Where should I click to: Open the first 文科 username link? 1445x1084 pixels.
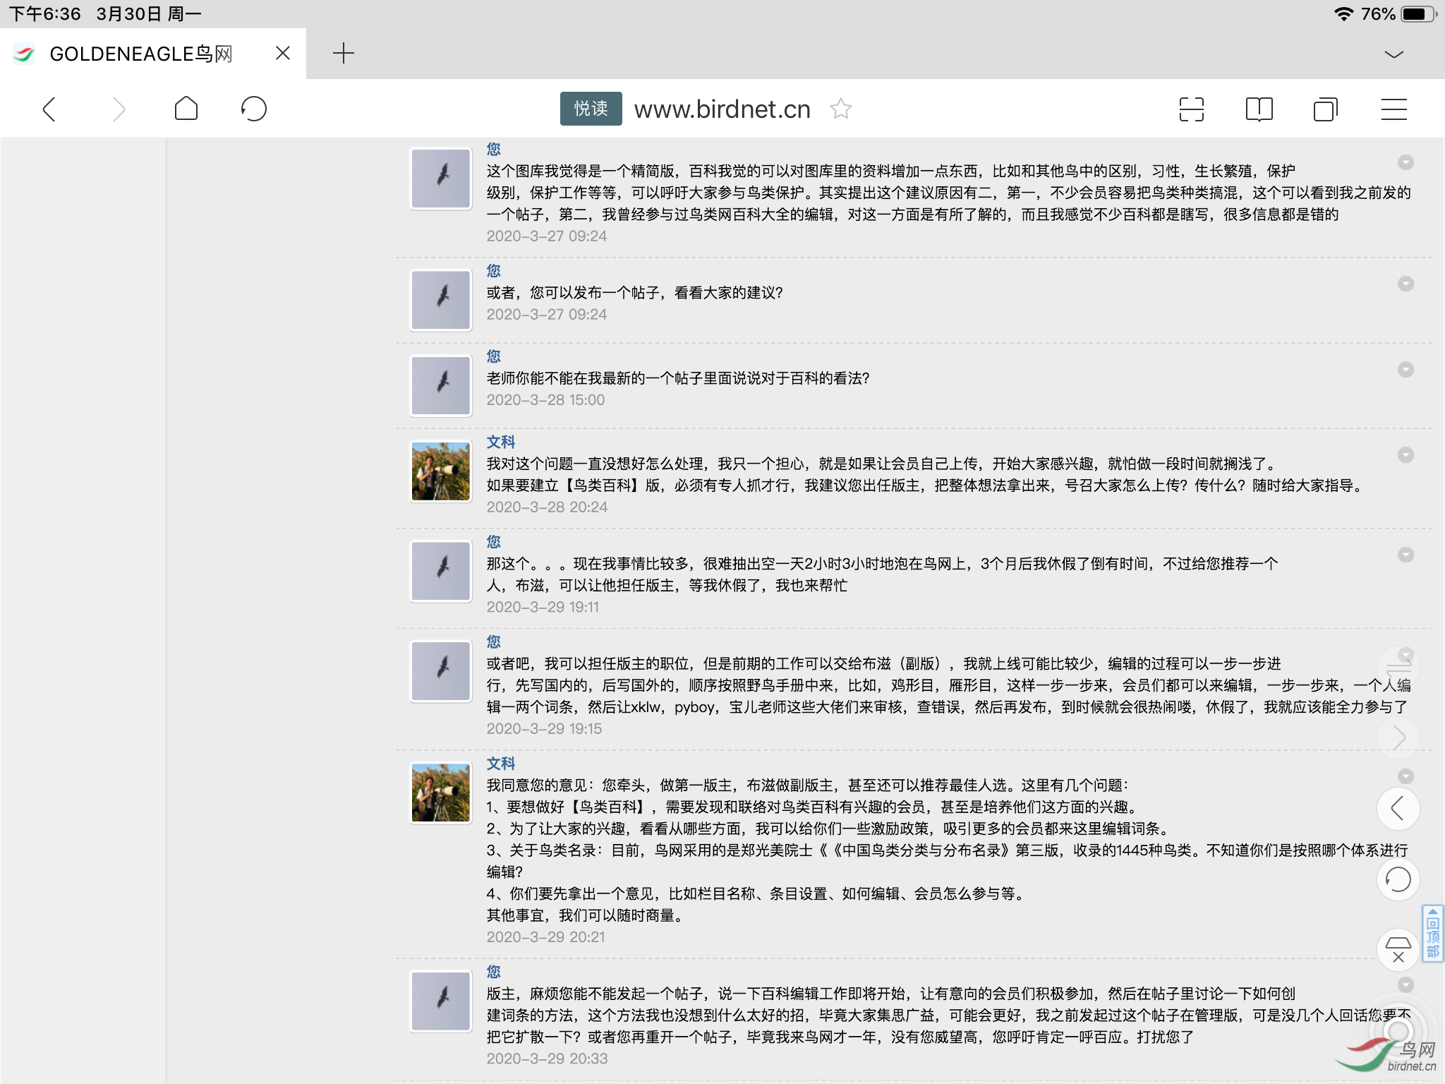pyautogui.click(x=501, y=442)
